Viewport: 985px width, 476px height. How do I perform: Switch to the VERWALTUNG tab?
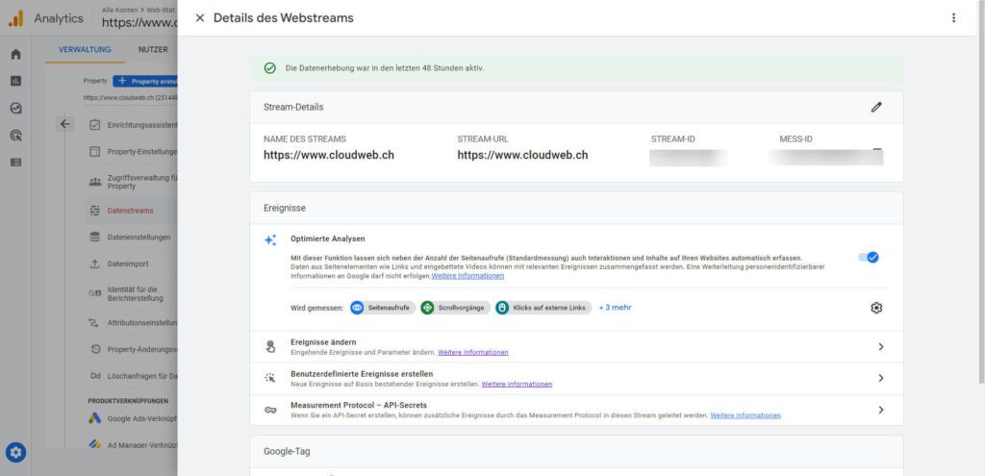click(85, 50)
